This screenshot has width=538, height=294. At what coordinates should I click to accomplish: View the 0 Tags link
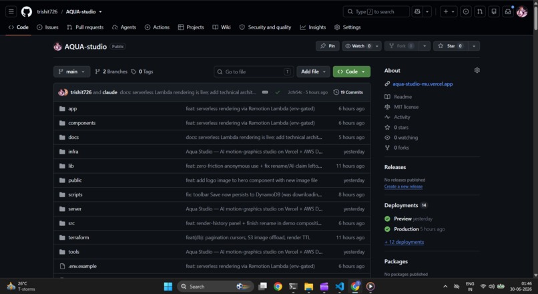[x=142, y=71]
